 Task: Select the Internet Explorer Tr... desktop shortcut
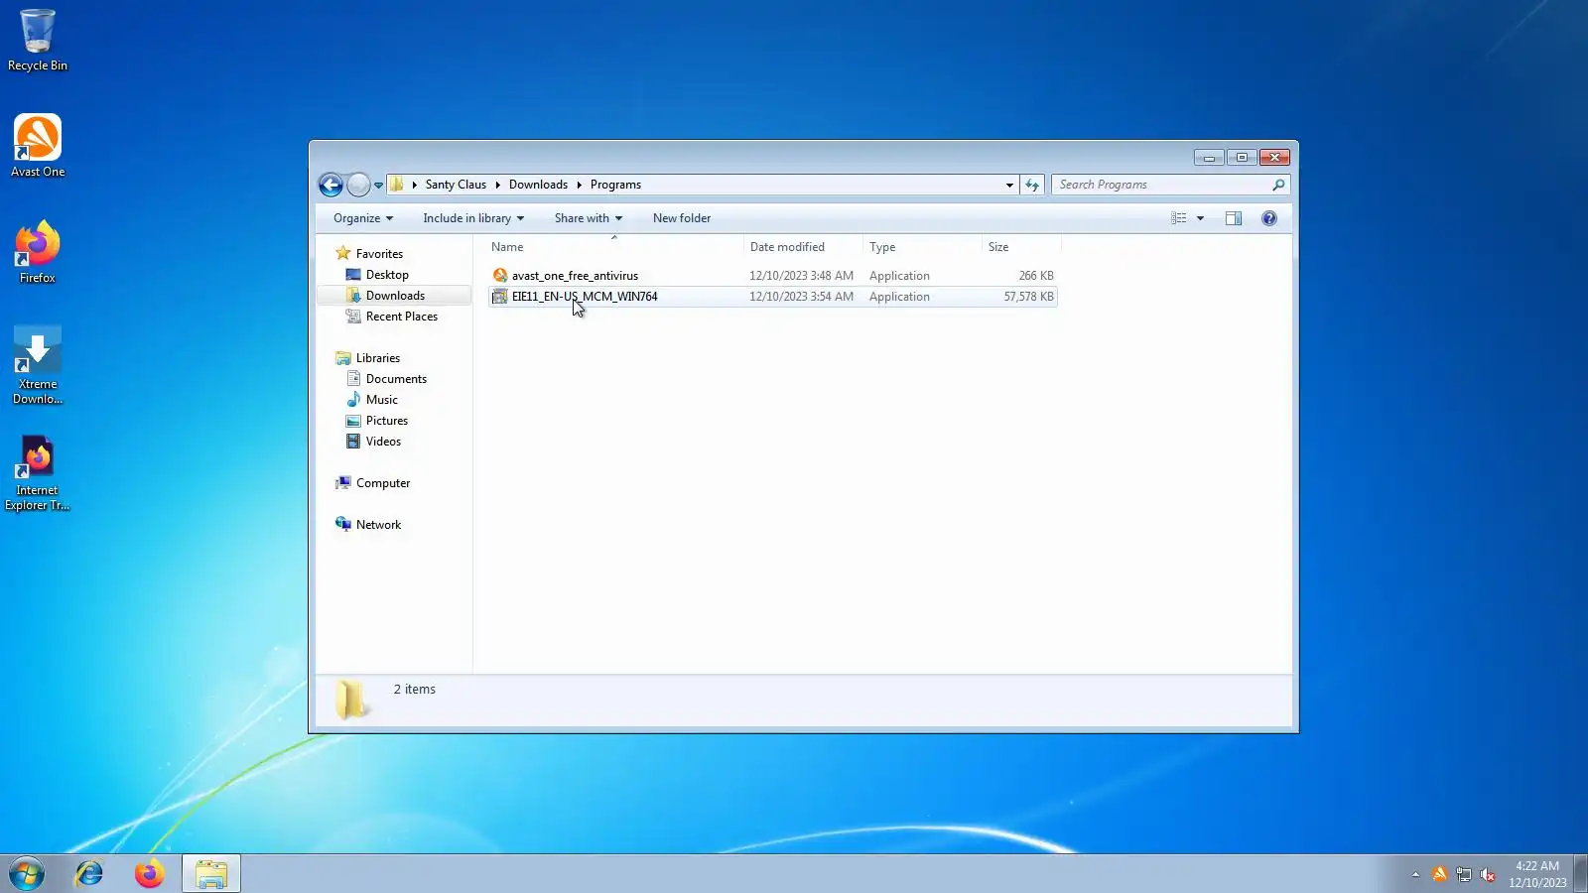(38, 472)
